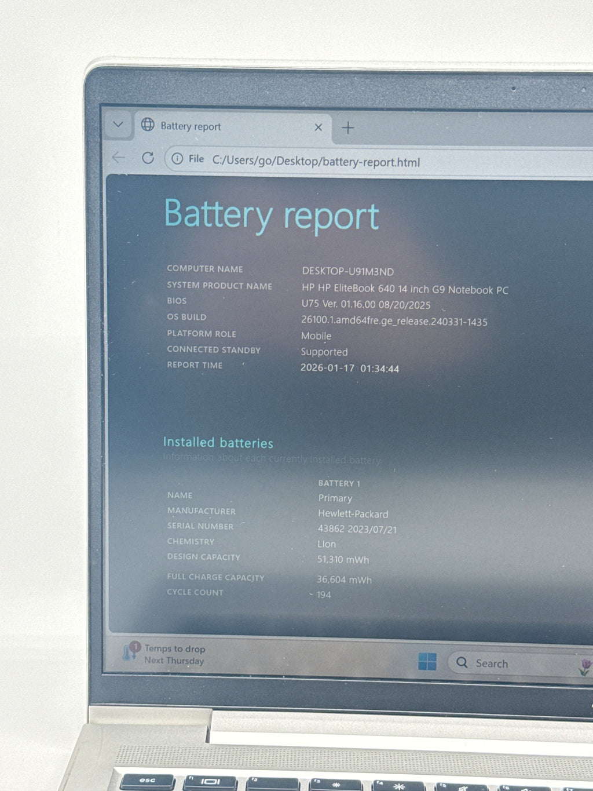593x791 pixels.
Task: Select serial number 43862 2023/07/21
Action: coord(357,529)
